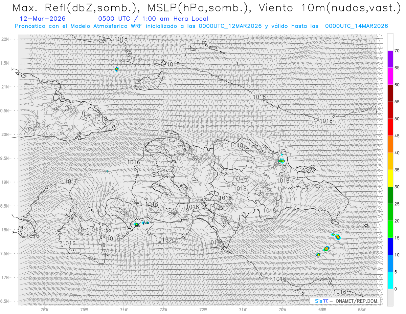Select the light blue 5-10 dBZ color band
Viewport: 406px width, 314px height.
click(x=390, y=263)
